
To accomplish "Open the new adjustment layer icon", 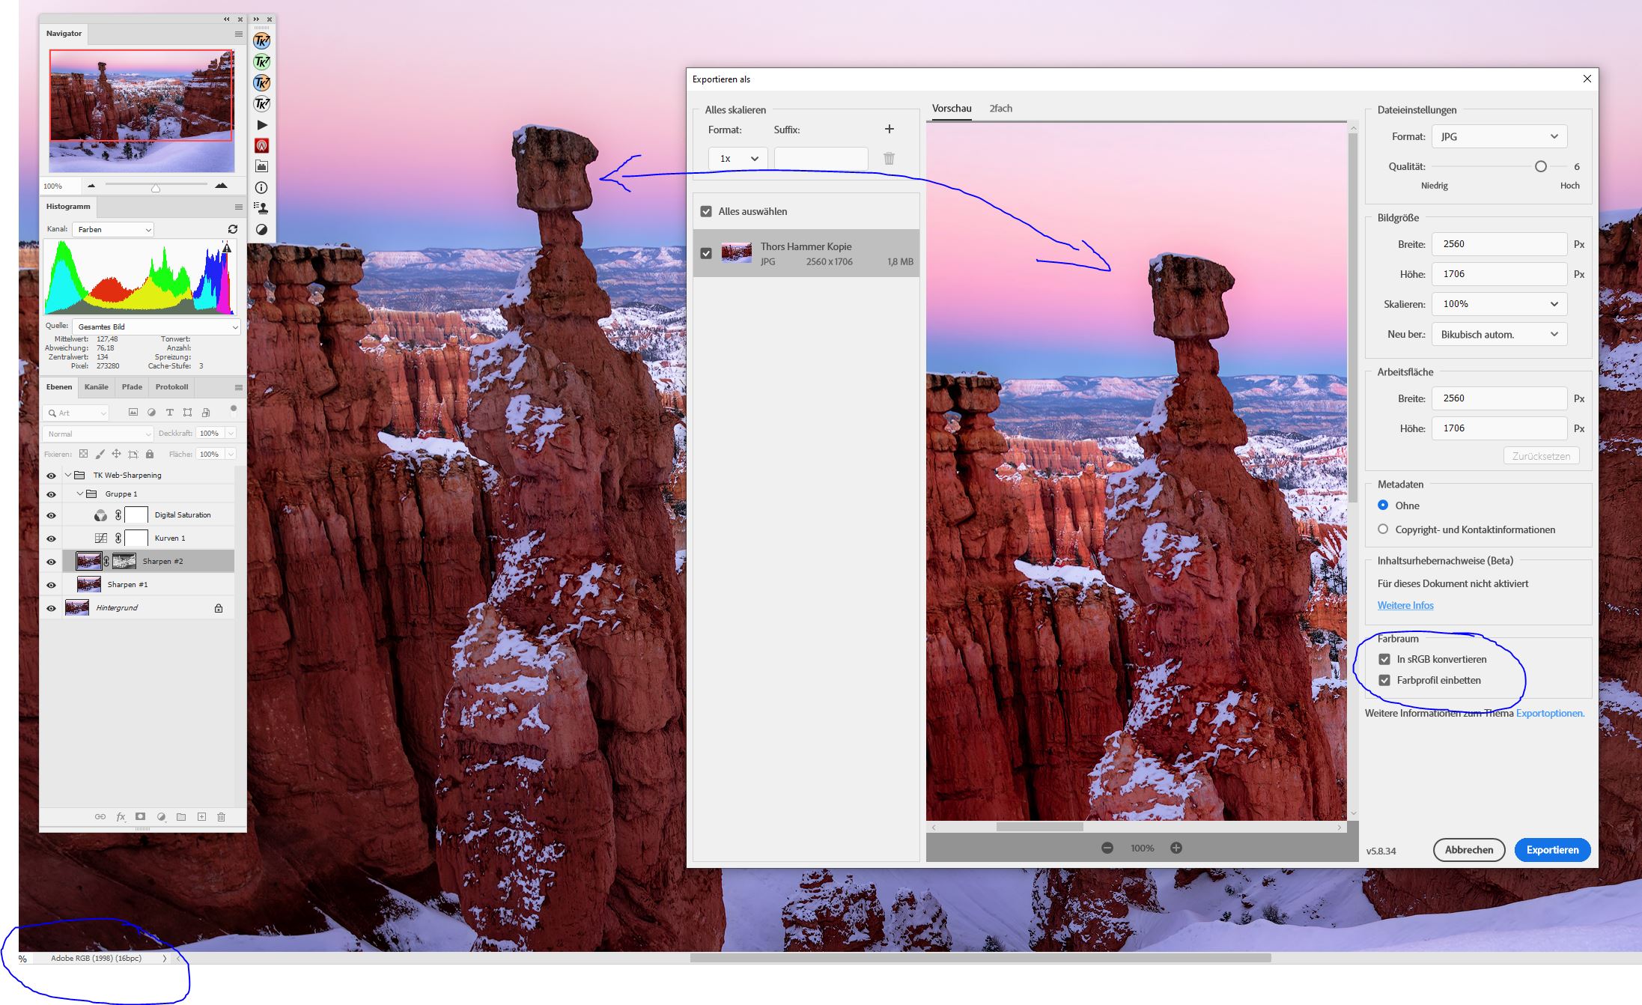I will (160, 816).
